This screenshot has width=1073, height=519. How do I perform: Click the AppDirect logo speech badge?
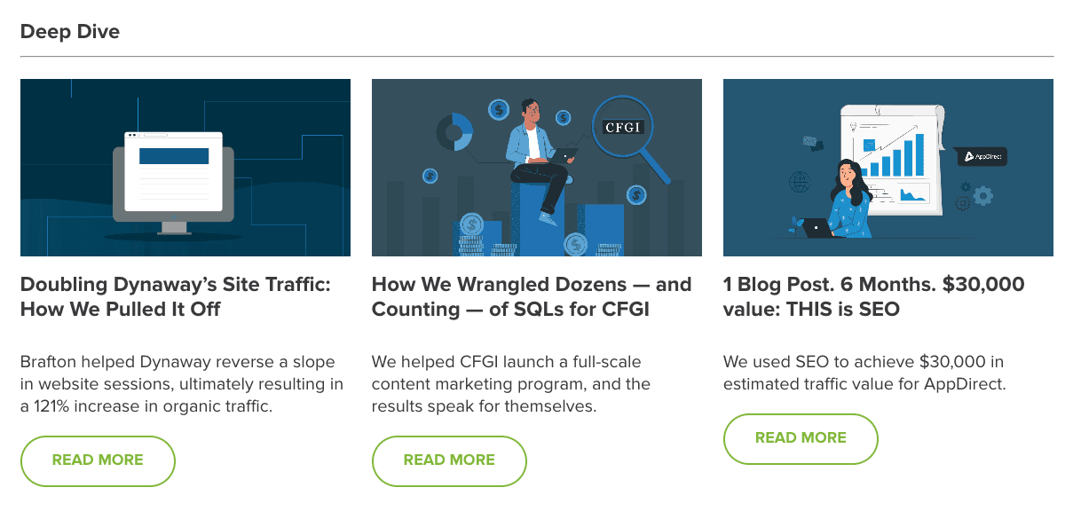coord(982,157)
